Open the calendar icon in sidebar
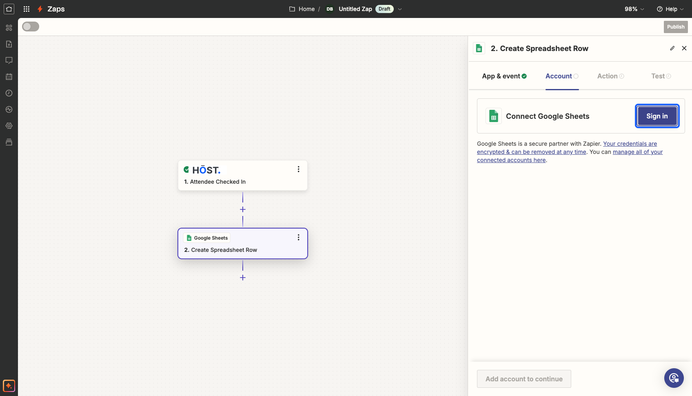Viewport: 692px width, 396px height. click(9, 77)
